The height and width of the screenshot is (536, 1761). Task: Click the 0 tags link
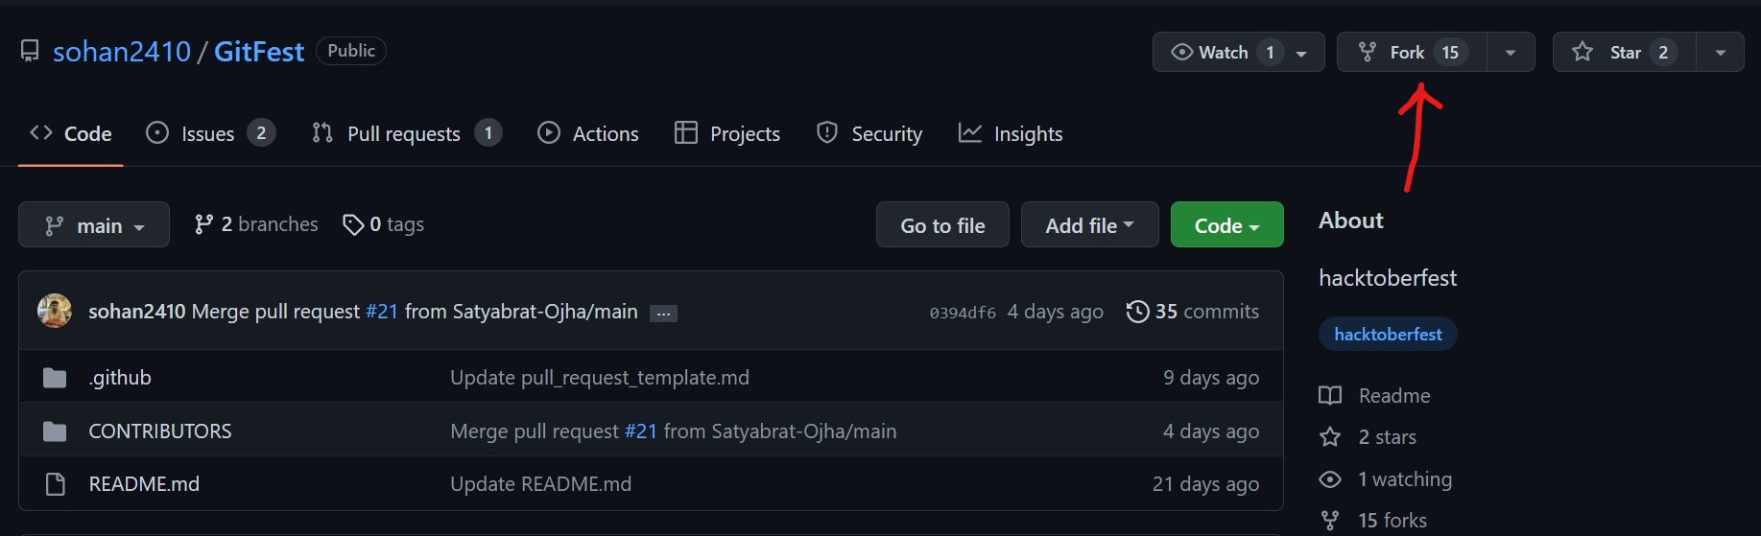pos(384,224)
